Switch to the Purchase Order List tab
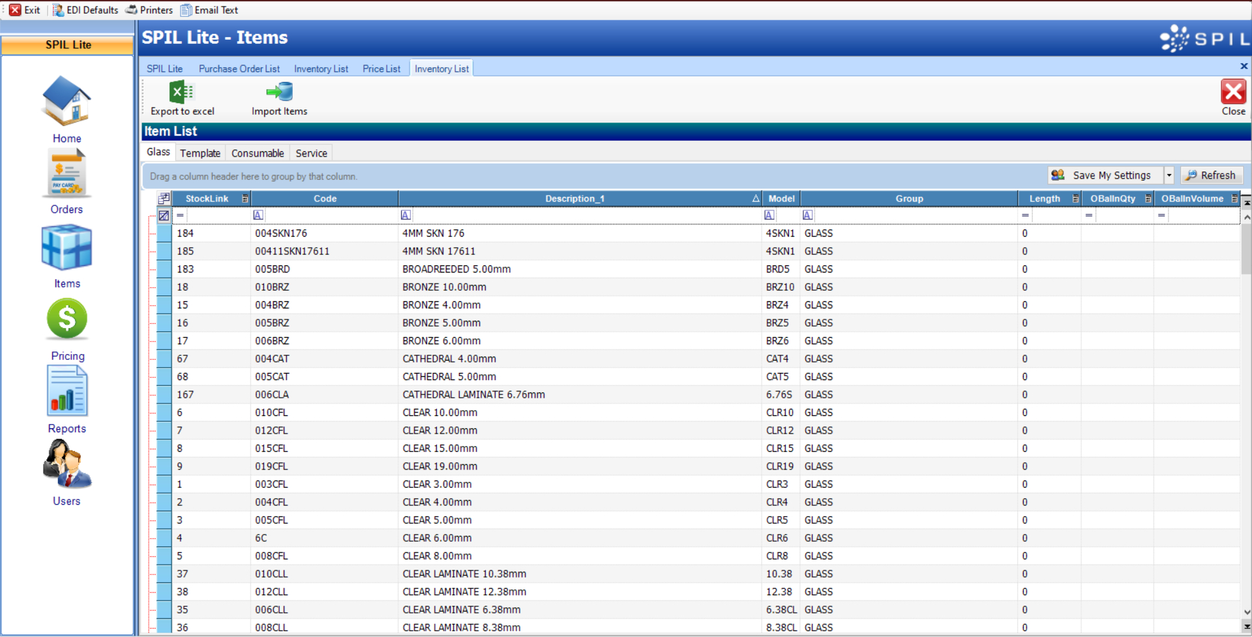1252x637 pixels. coord(239,68)
